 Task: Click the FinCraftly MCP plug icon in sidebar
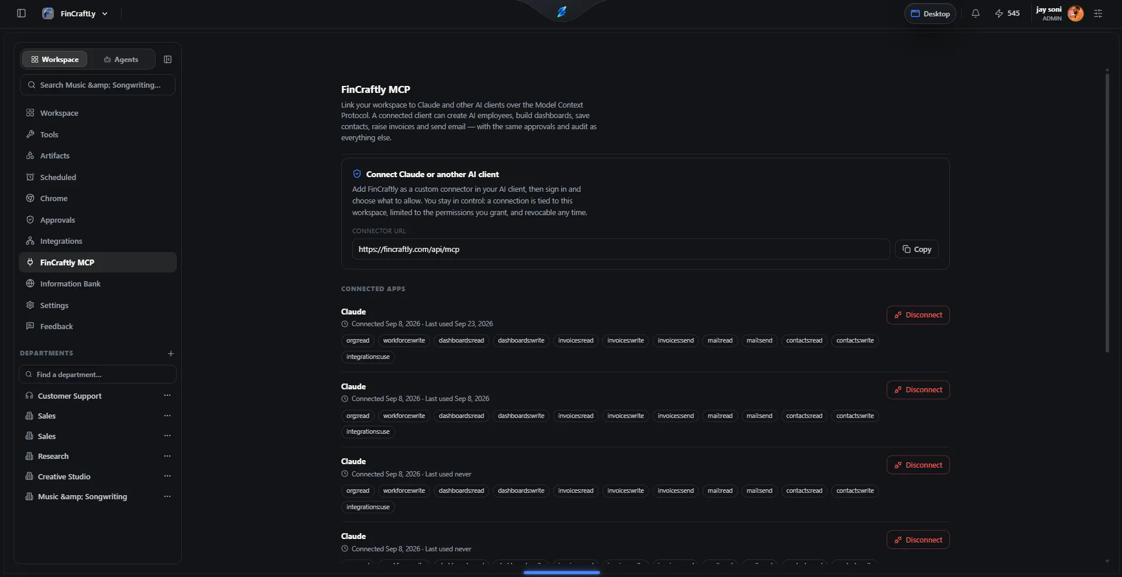tap(30, 262)
